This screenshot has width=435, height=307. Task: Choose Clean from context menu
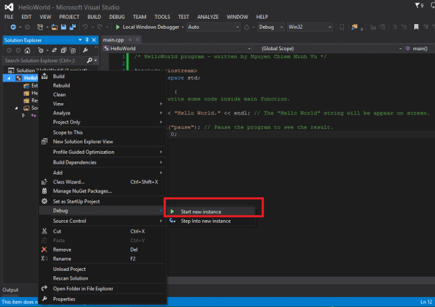coord(102,94)
